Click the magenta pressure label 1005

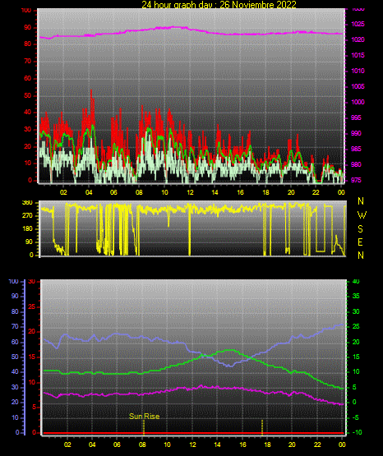358,86
